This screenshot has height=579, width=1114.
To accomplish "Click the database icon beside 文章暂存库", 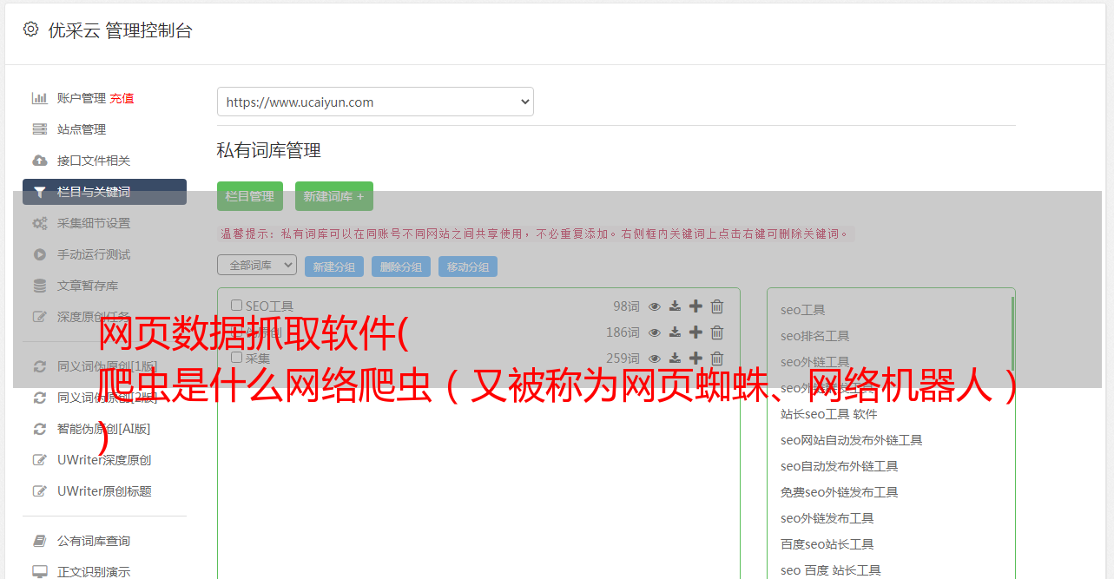I will [39, 286].
